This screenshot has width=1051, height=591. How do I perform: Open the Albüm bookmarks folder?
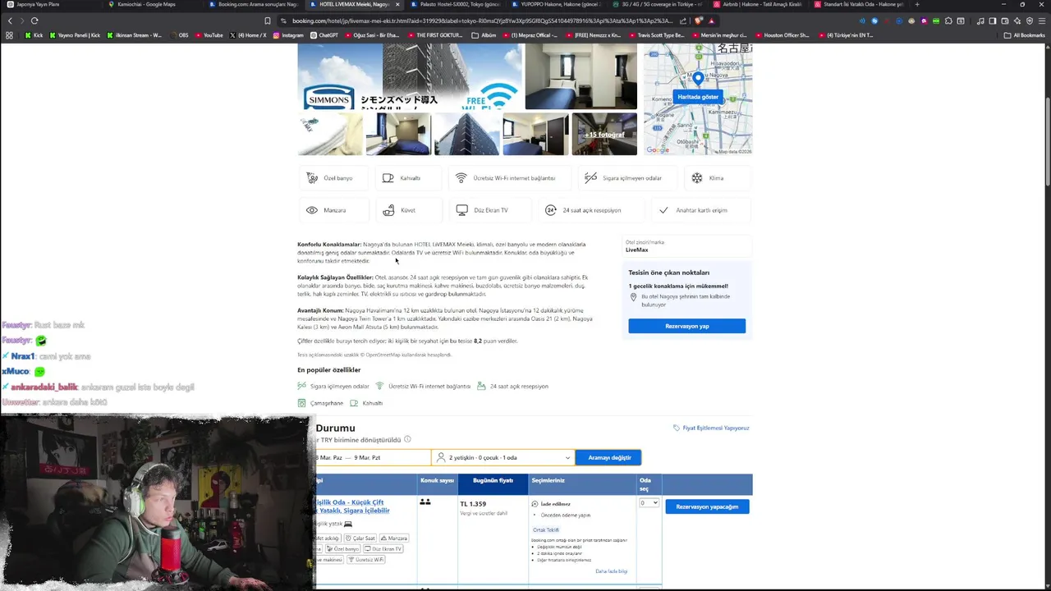tap(484, 35)
